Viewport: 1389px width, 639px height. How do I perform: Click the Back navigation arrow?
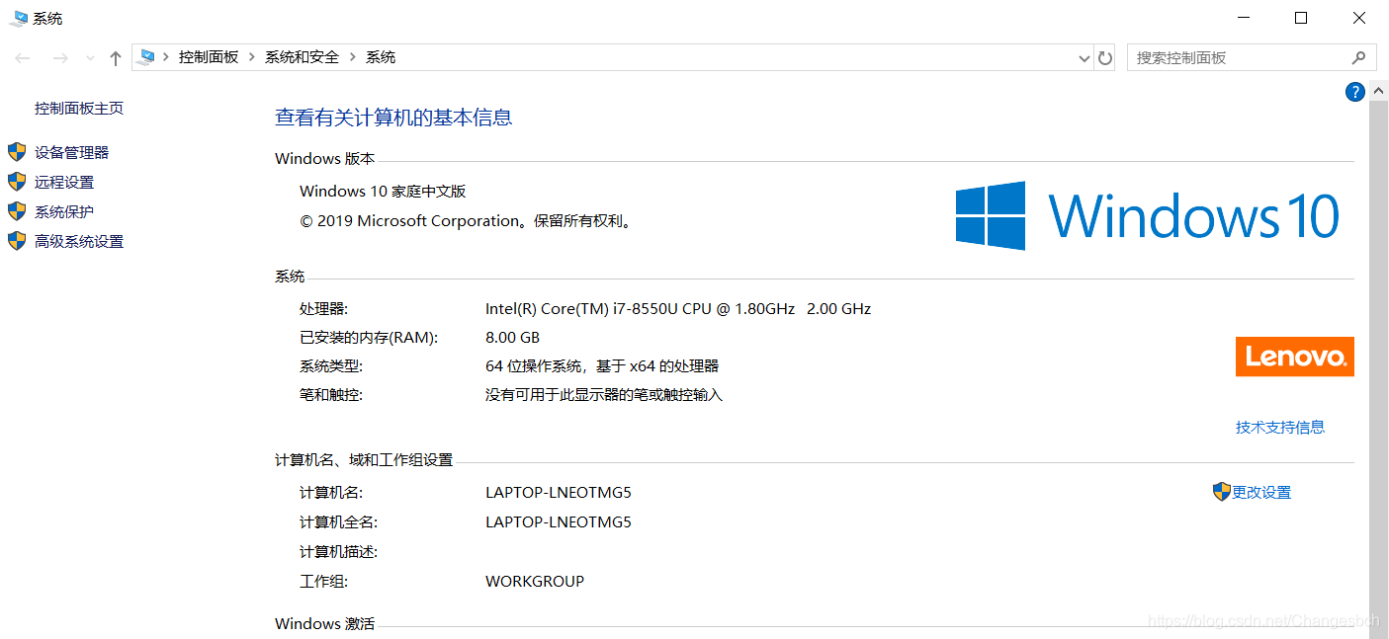pyautogui.click(x=23, y=58)
